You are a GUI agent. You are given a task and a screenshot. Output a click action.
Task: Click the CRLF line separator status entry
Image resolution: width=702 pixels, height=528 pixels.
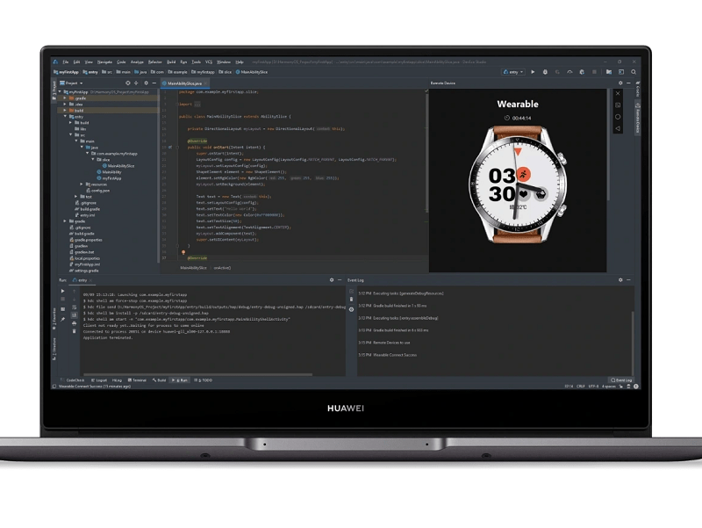pos(581,386)
